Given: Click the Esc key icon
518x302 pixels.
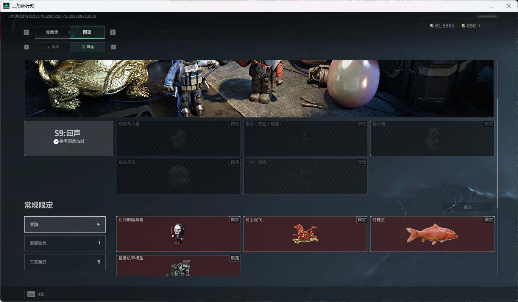Looking at the screenshot, I should coord(31,294).
